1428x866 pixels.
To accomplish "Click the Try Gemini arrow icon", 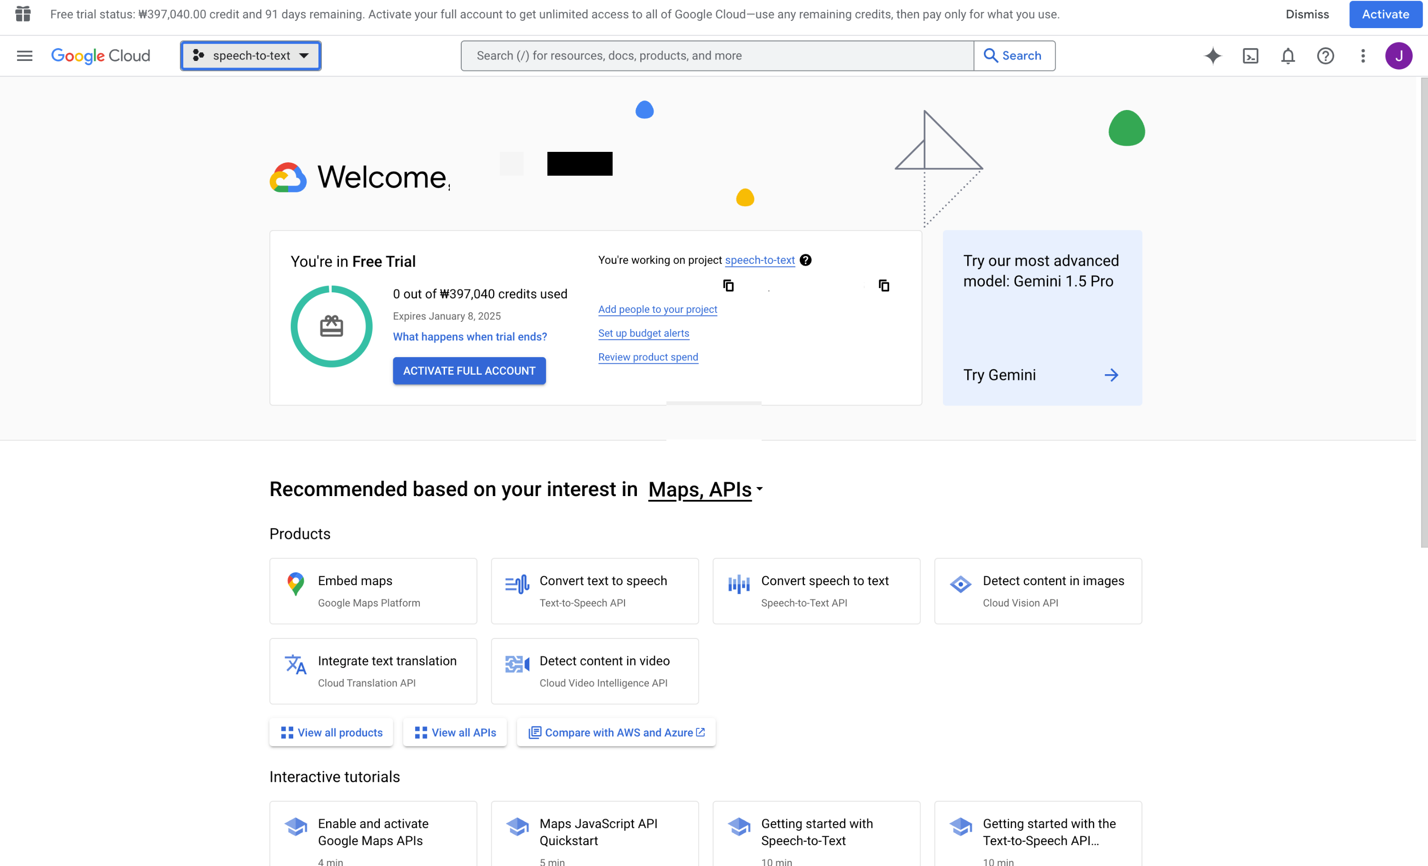I will pyautogui.click(x=1111, y=375).
